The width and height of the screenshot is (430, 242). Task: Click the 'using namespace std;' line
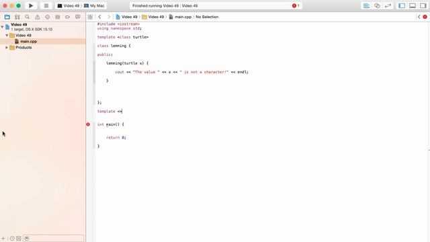click(120, 28)
